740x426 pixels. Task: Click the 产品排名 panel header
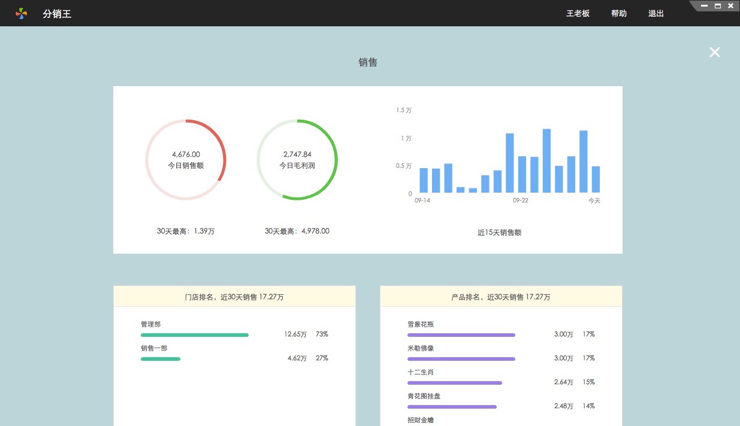pyautogui.click(x=501, y=297)
